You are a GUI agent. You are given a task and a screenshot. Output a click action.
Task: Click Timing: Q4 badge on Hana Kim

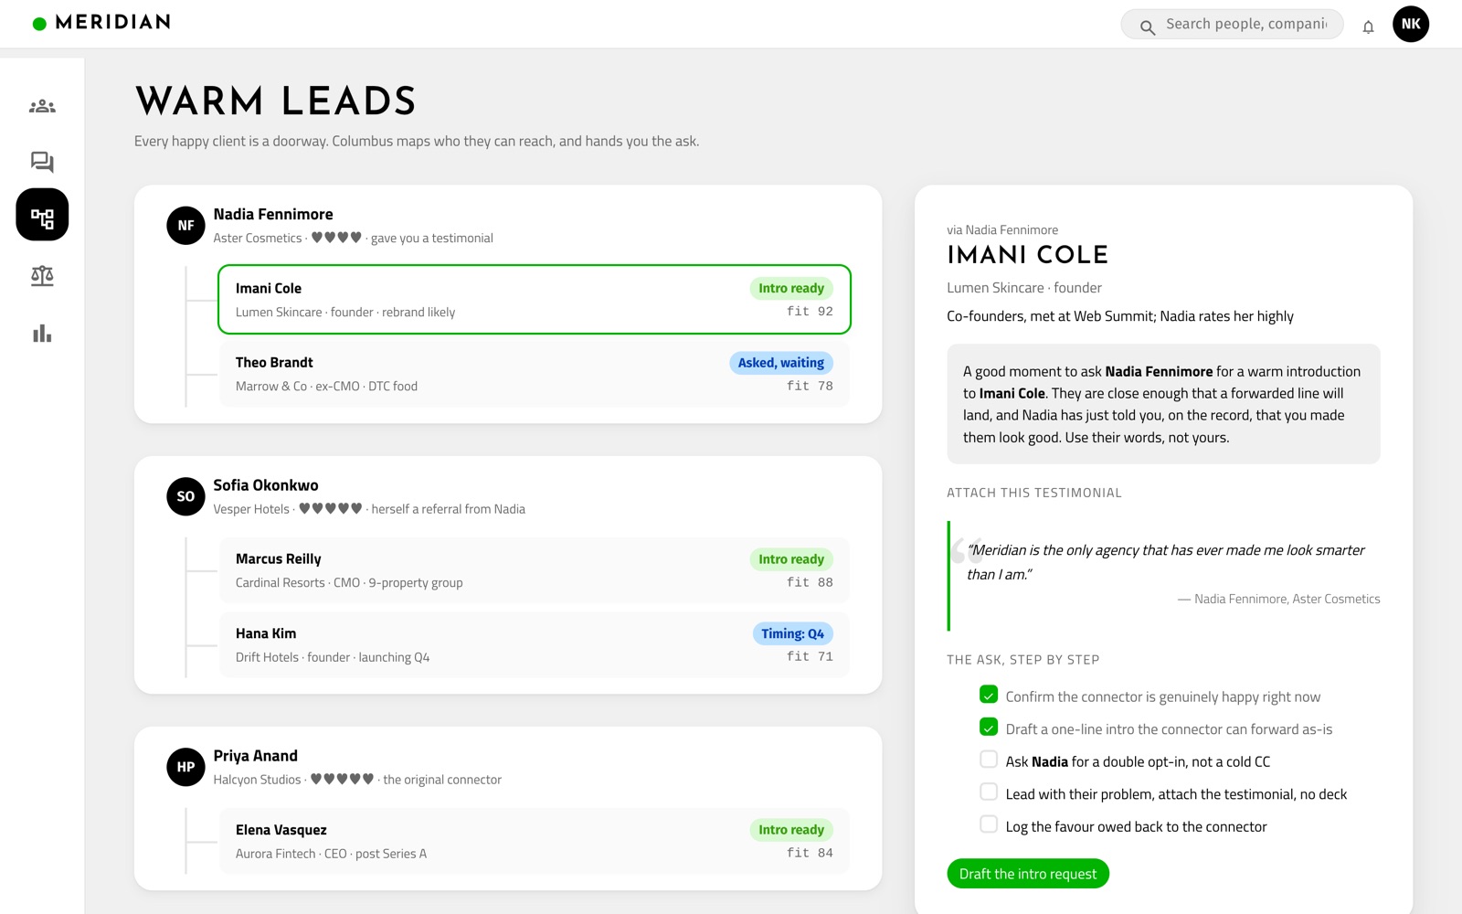pyautogui.click(x=793, y=633)
